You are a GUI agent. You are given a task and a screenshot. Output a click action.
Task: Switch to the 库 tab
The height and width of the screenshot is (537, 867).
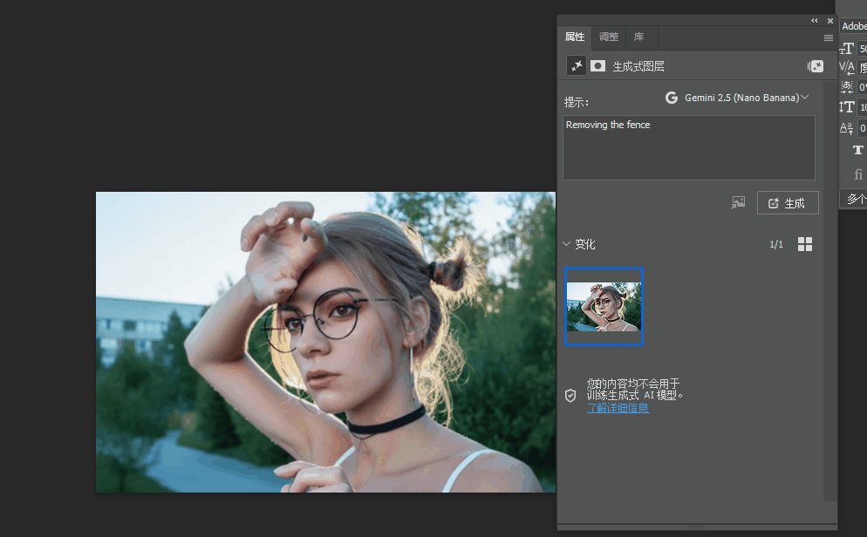tap(638, 37)
